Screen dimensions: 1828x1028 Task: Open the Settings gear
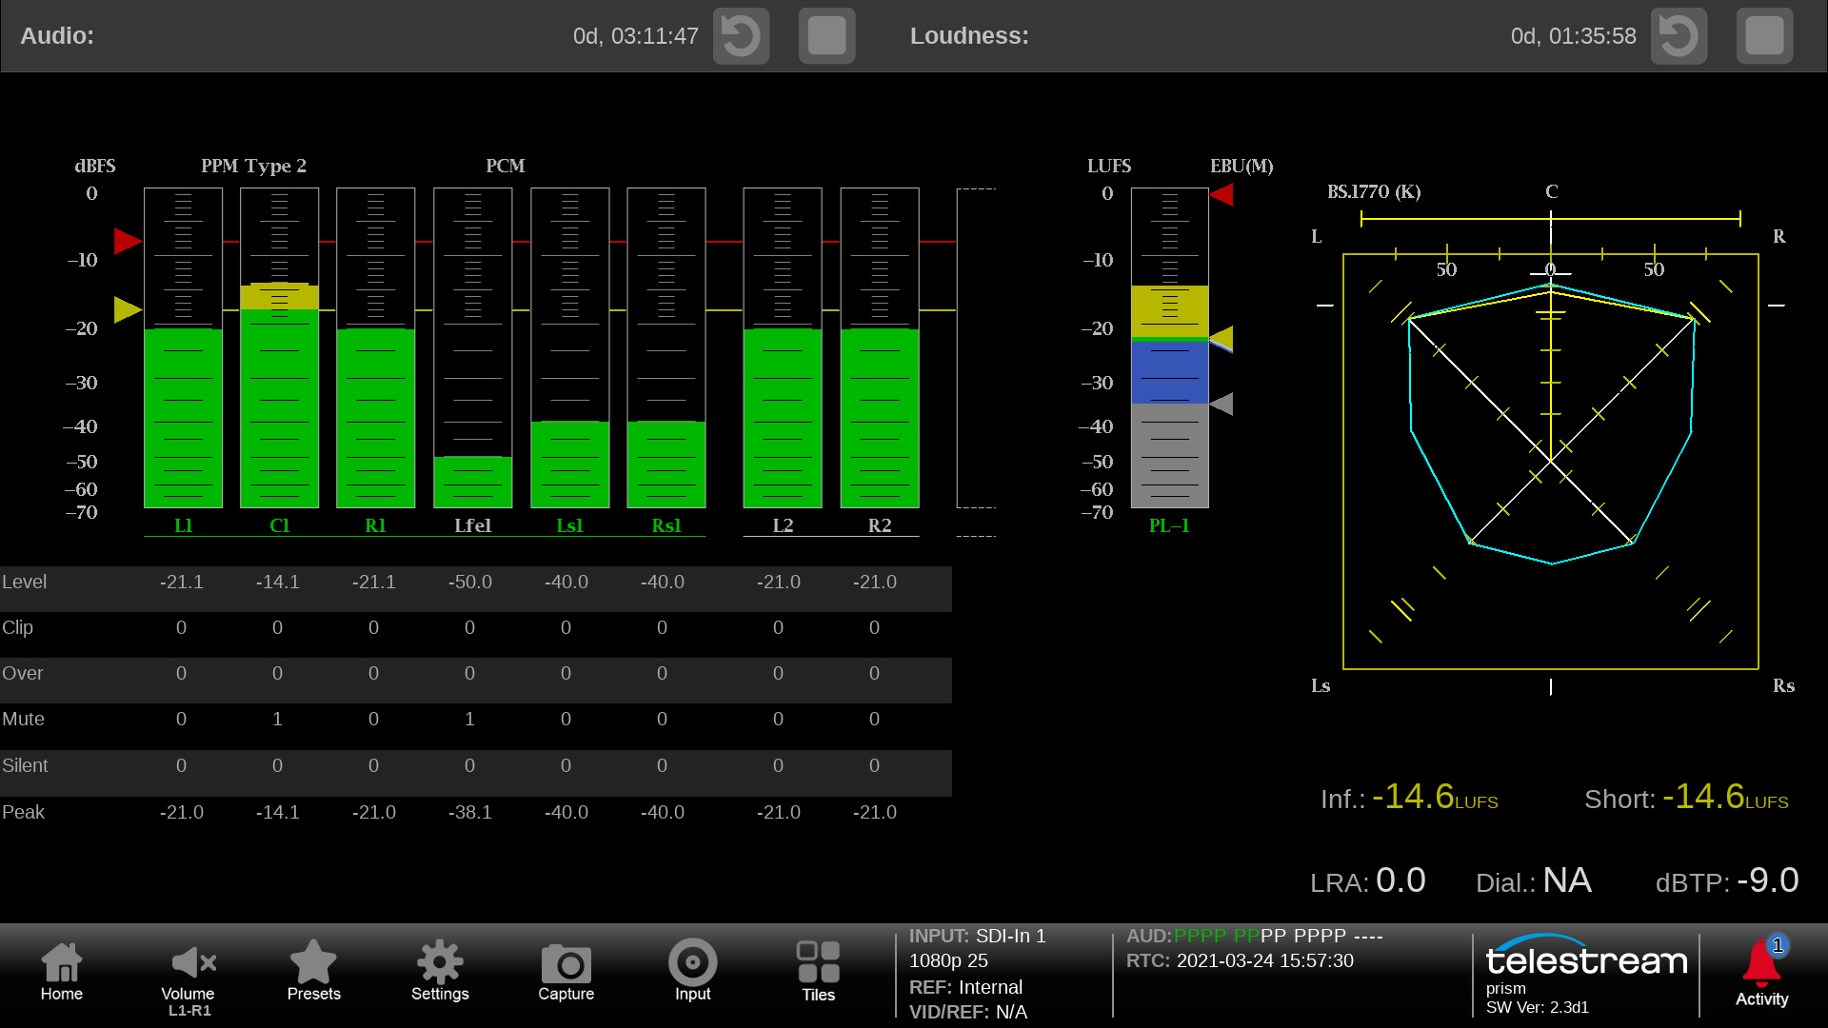point(440,972)
